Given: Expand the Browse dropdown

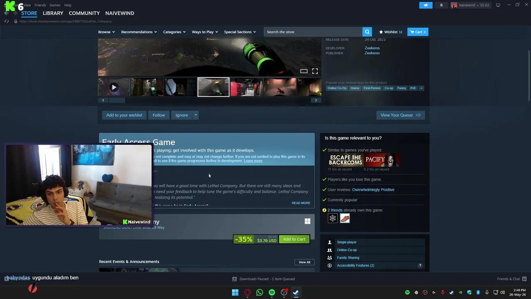Looking at the screenshot, I should click(106, 32).
